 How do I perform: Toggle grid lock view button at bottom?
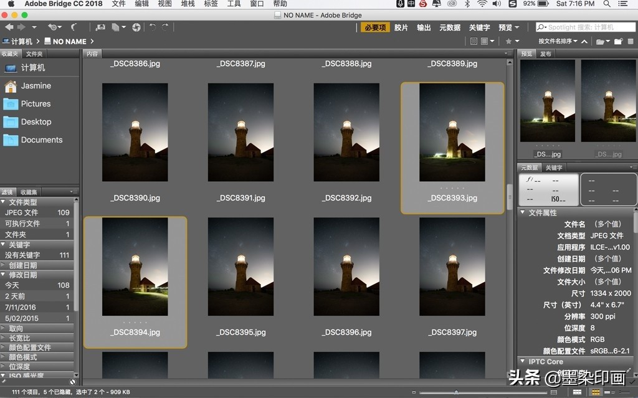point(578,392)
